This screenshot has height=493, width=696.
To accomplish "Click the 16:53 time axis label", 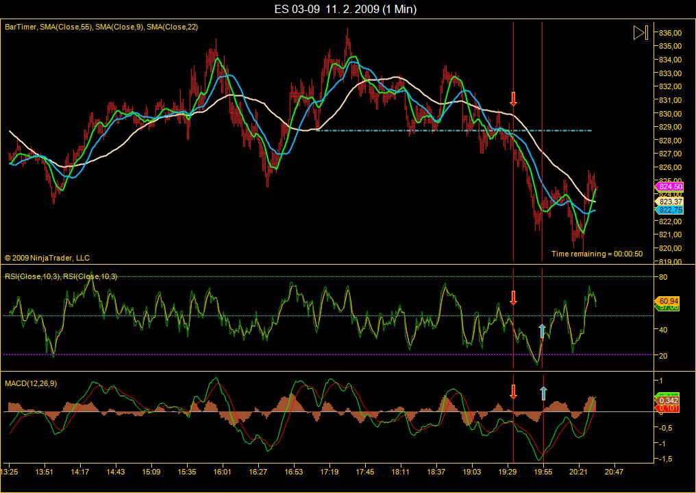I will [293, 472].
